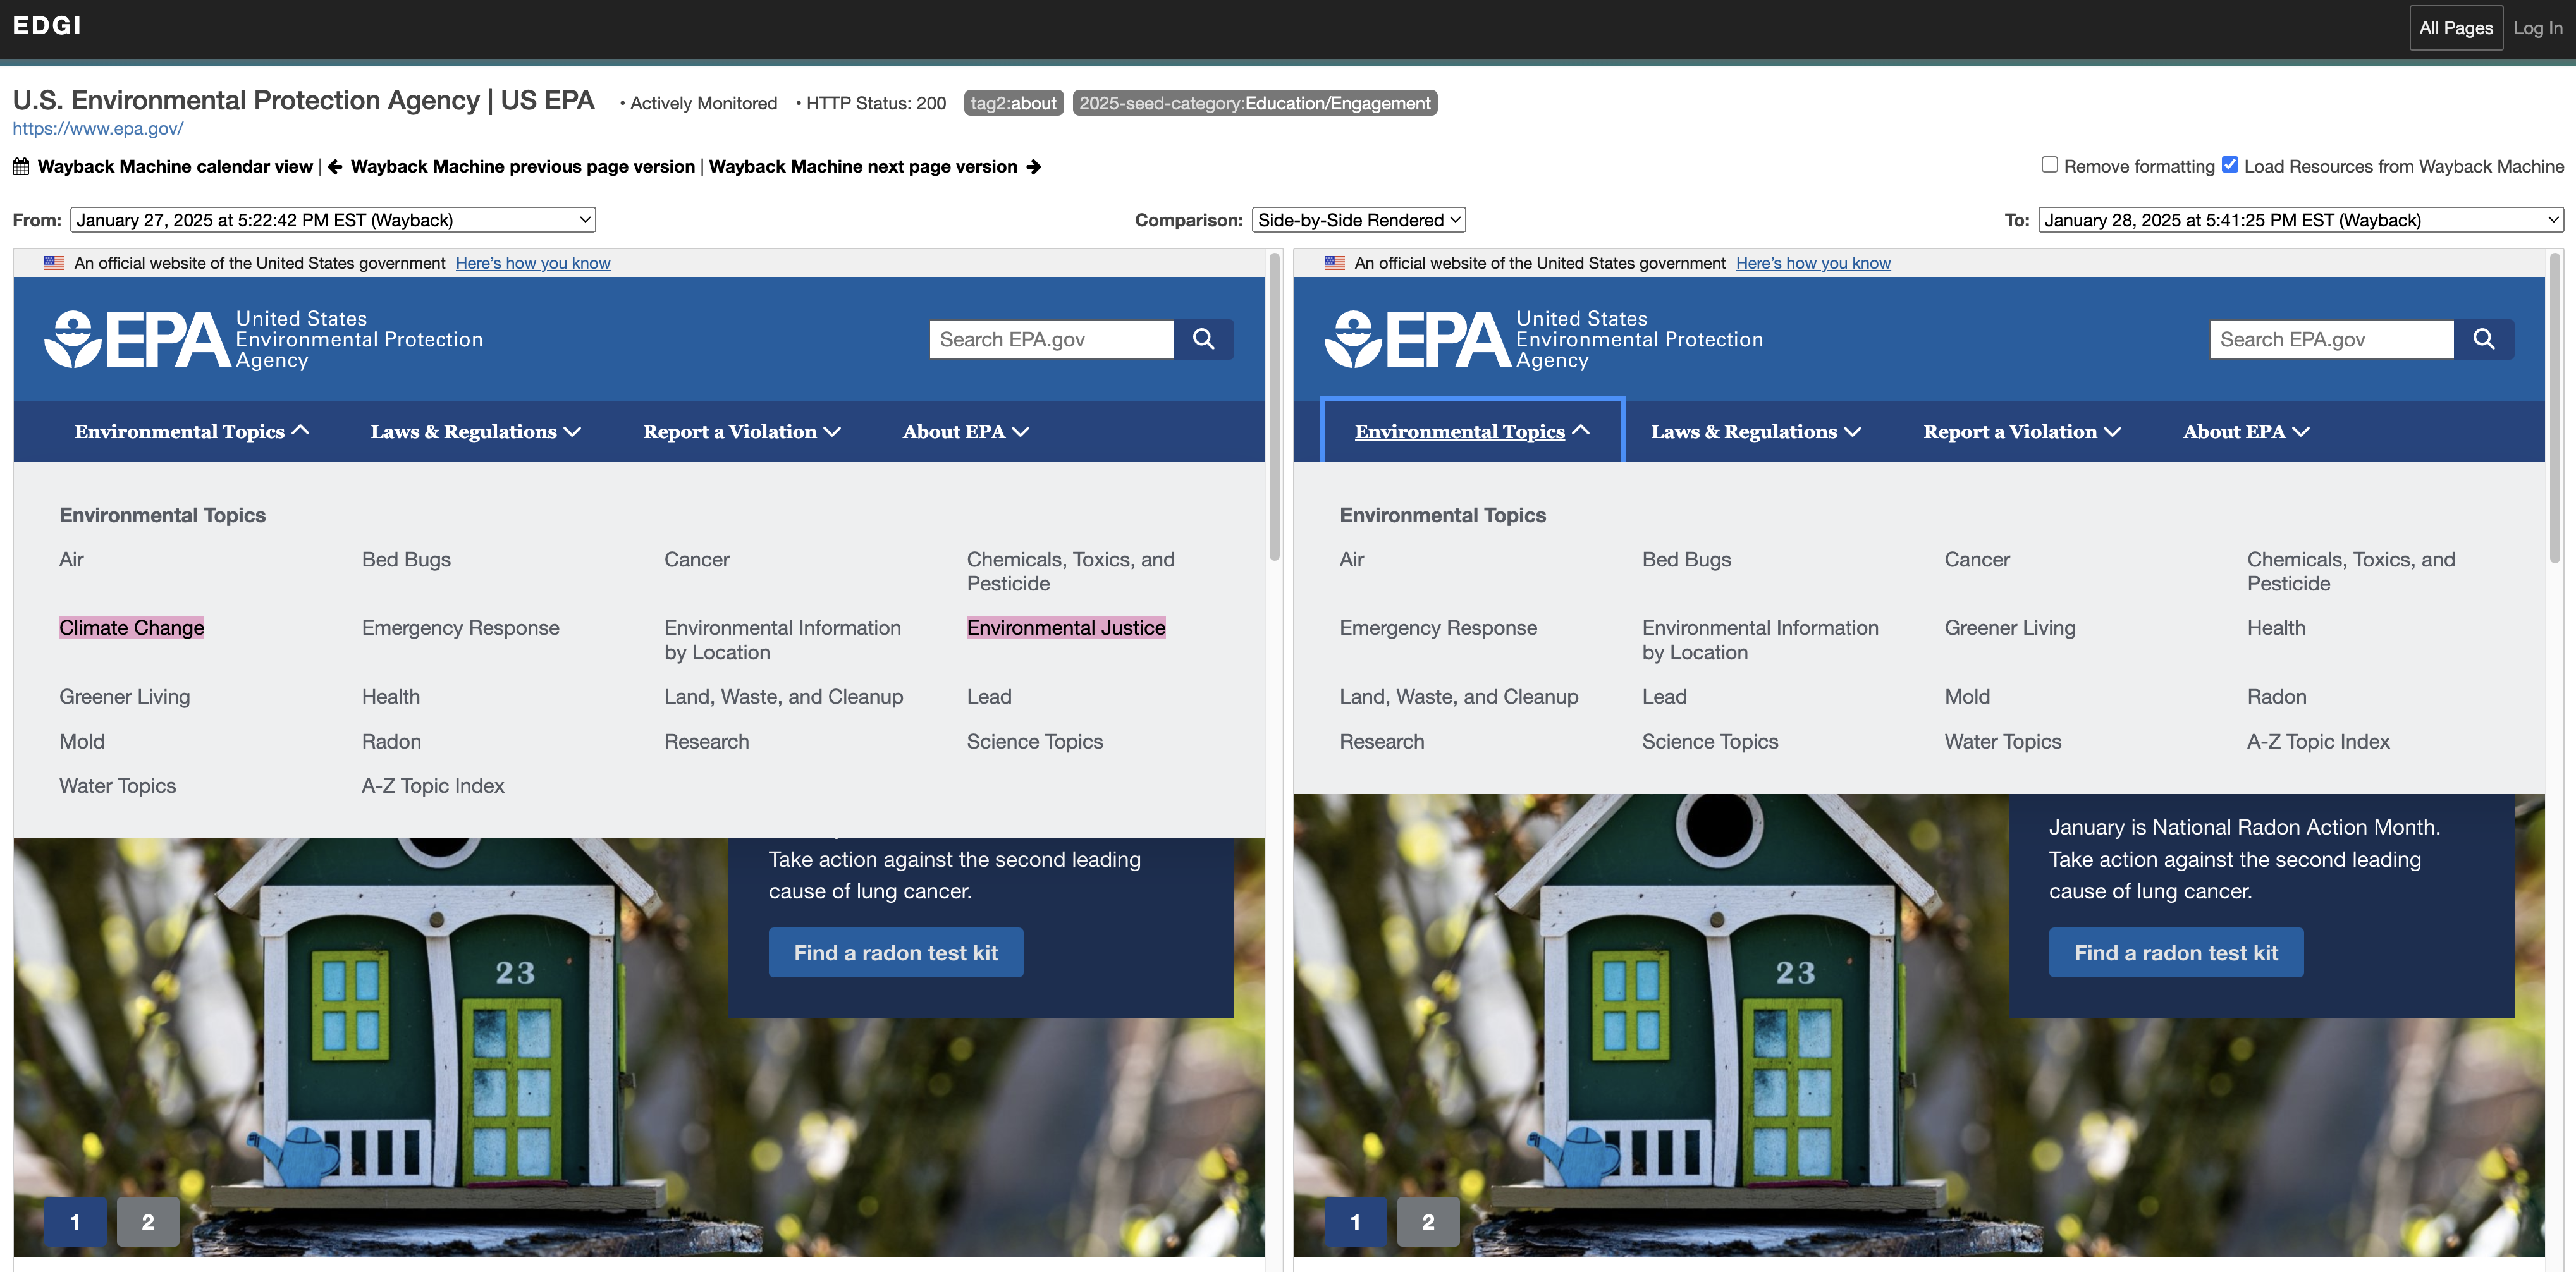
Task: Enable the Side-by-Side Rendered comparison mode
Action: (1356, 219)
